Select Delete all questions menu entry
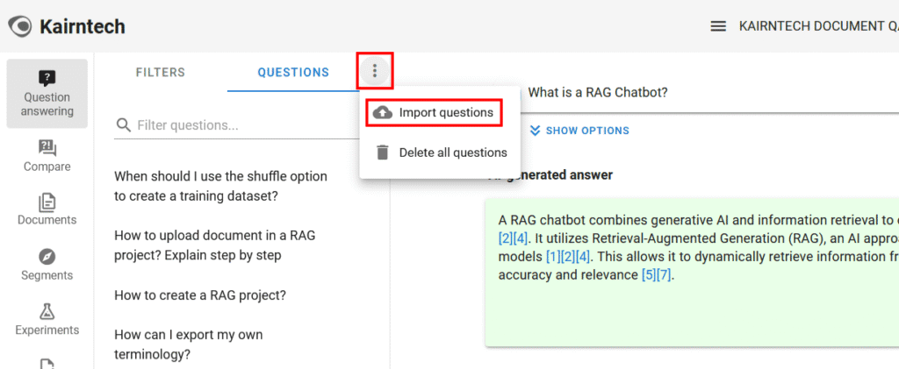This screenshot has height=369, width=899. 452,153
